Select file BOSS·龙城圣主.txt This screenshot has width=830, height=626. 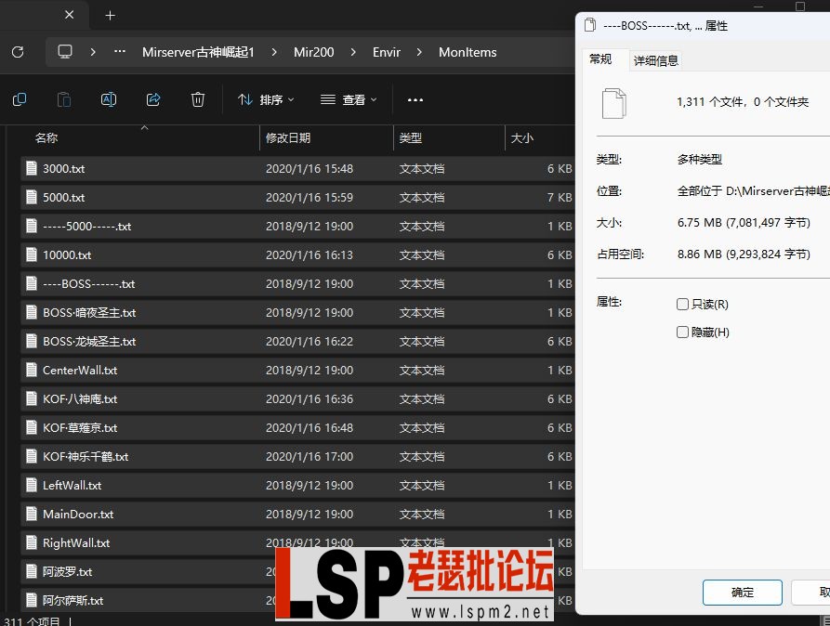(89, 341)
